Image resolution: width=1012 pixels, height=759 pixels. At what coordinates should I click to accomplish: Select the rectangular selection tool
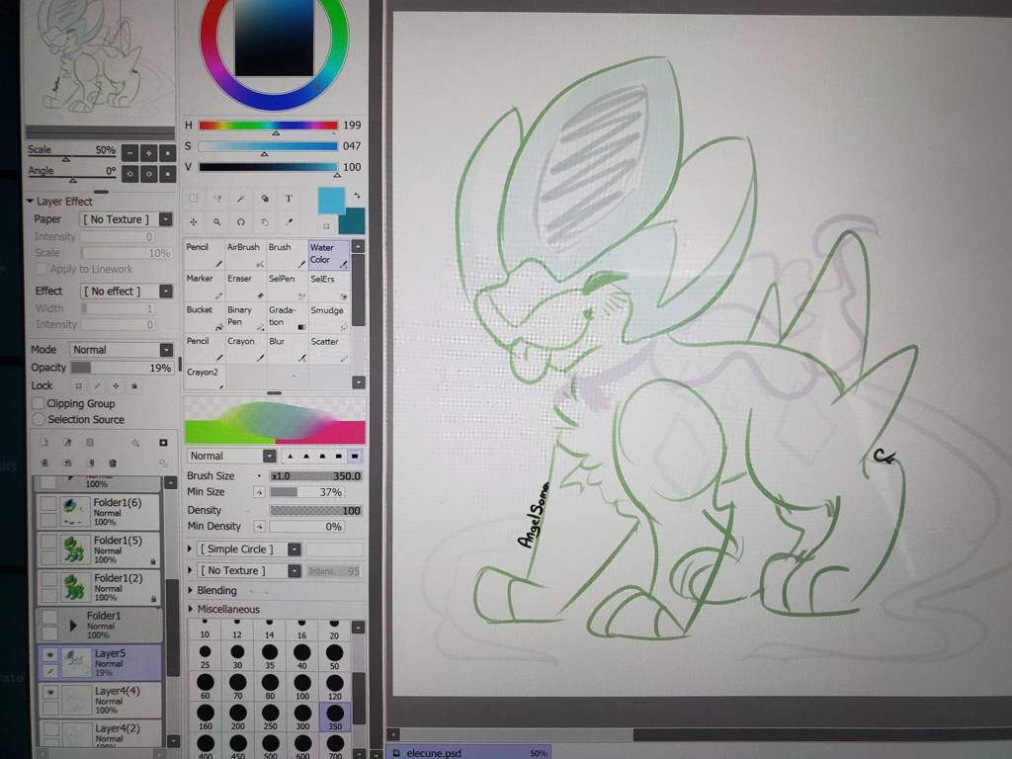[x=194, y=198]
